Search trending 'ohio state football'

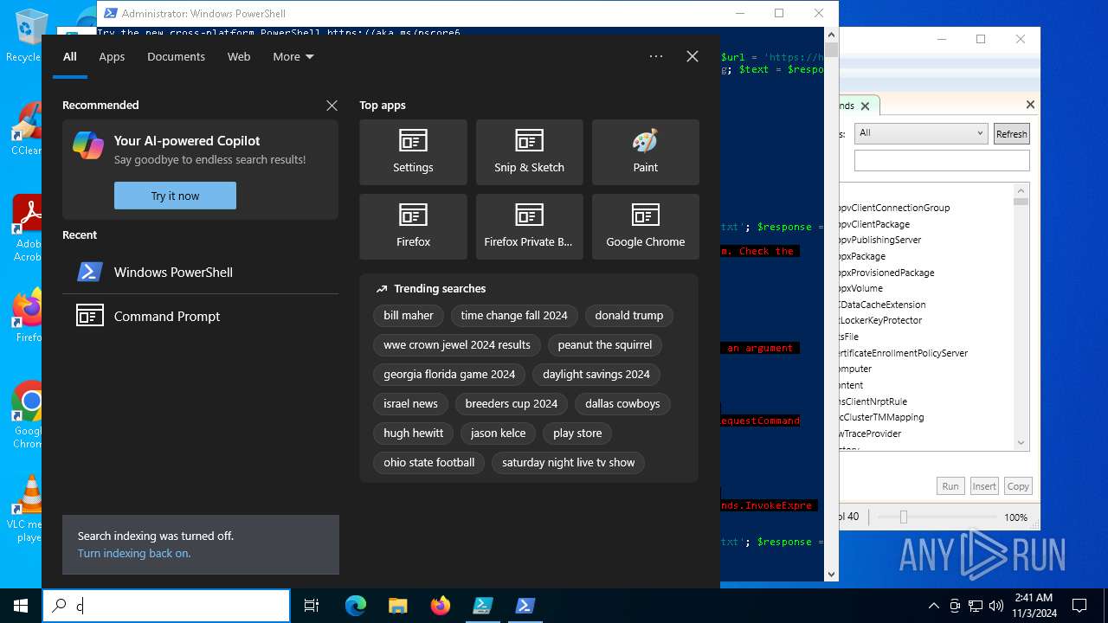coord(429,463)
